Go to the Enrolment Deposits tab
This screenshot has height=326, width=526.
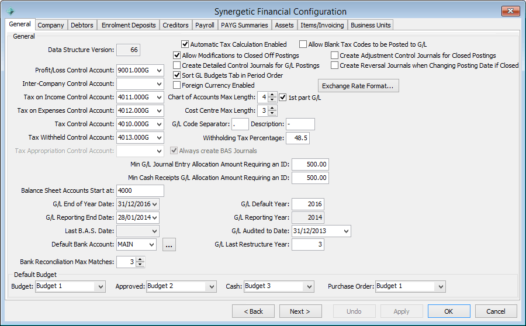[x=129, y=25]
